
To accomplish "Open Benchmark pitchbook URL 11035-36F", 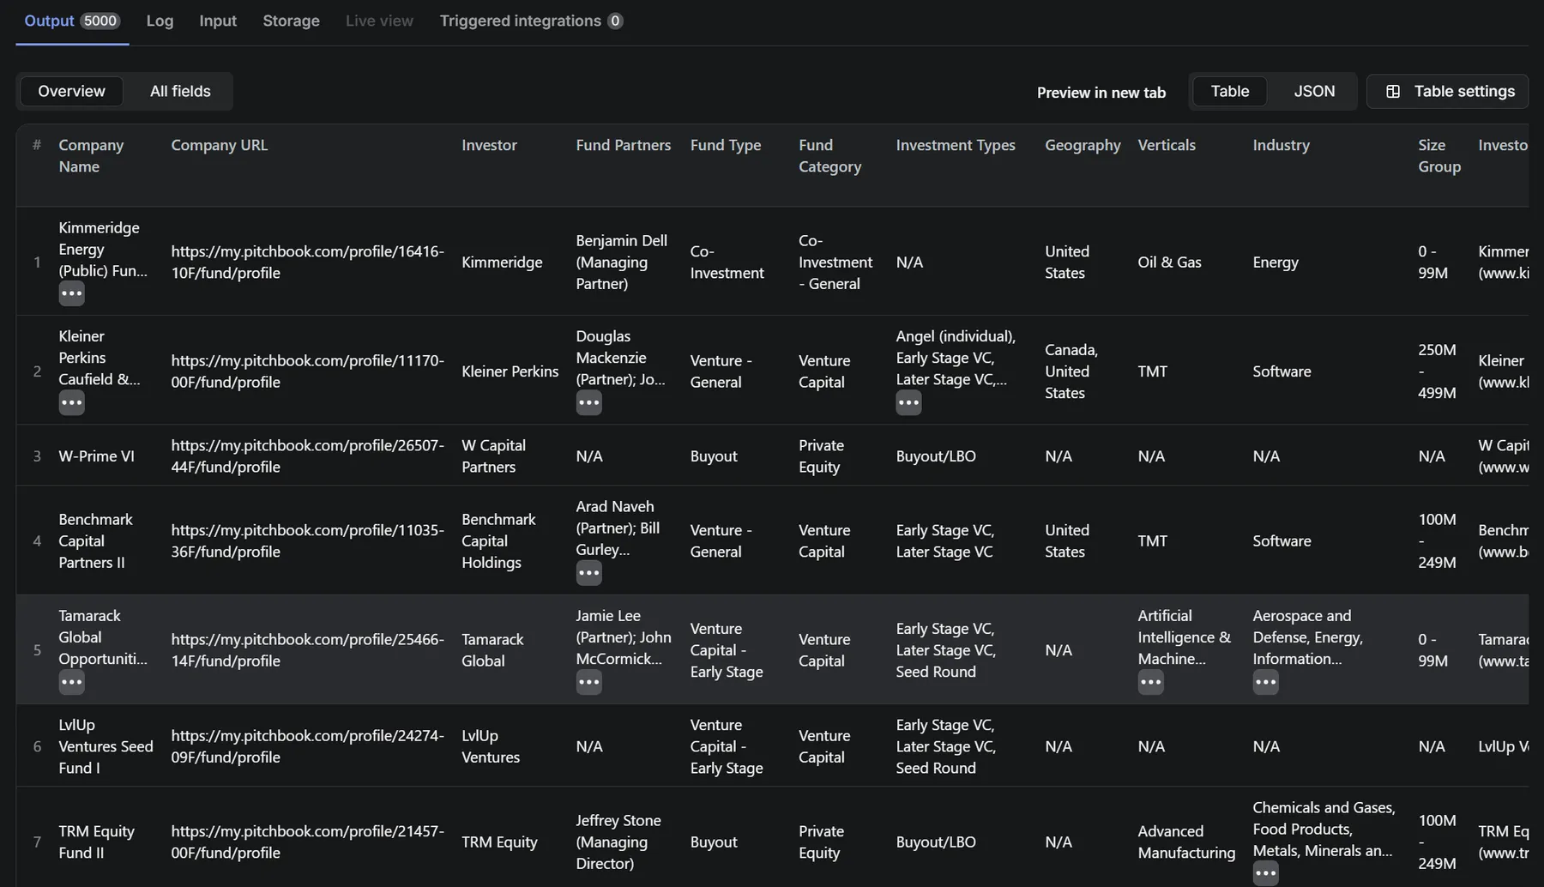I will point(307,540).
